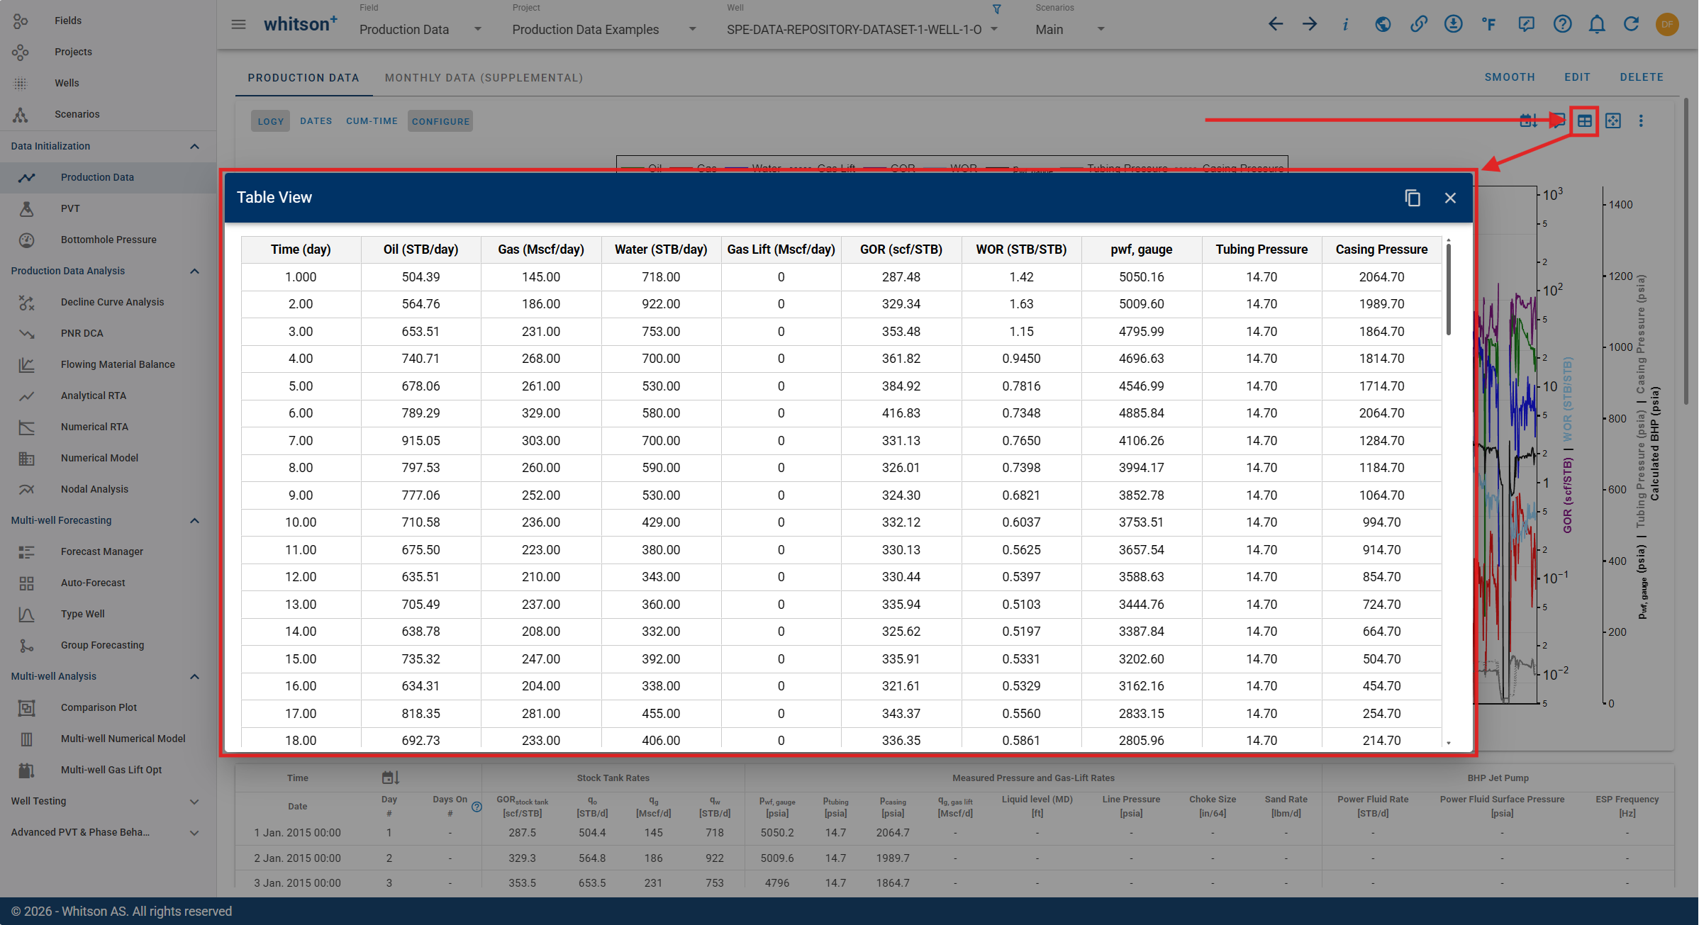Toggle the DATES option
Viewport: 1699px width, 925px height.
coord(316,121)
